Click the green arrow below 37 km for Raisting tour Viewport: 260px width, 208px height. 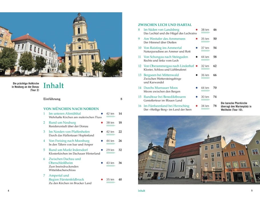pyautogui.click(x=205, y=51)
